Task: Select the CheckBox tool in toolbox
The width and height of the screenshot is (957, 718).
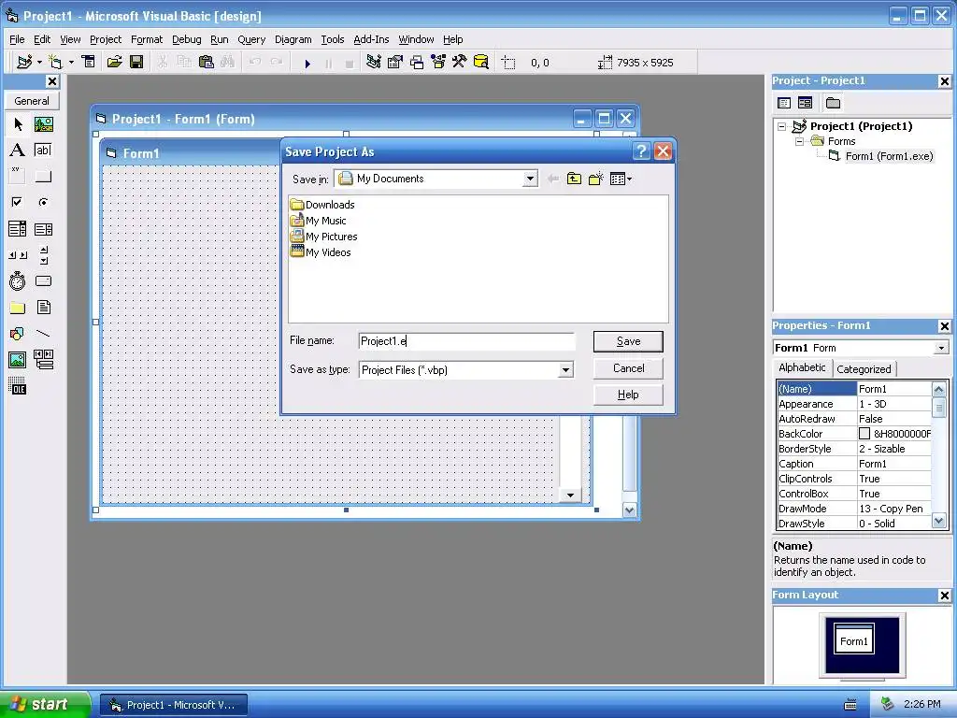Action: coord(18,202)
